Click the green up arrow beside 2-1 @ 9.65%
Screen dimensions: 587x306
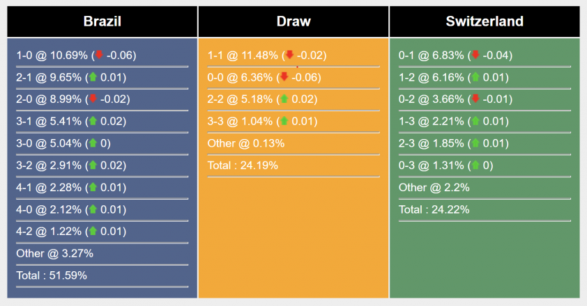[93, 77]
